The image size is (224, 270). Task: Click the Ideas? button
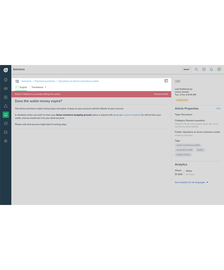[x=186, y=69]
